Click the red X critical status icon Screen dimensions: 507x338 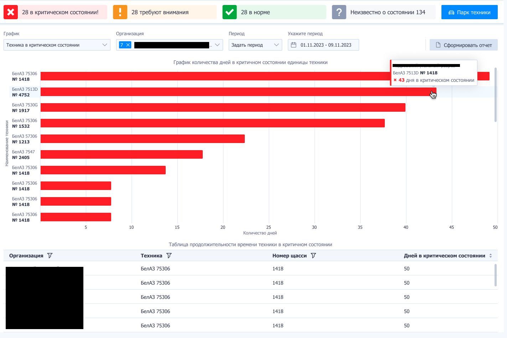tap(11, 12)
